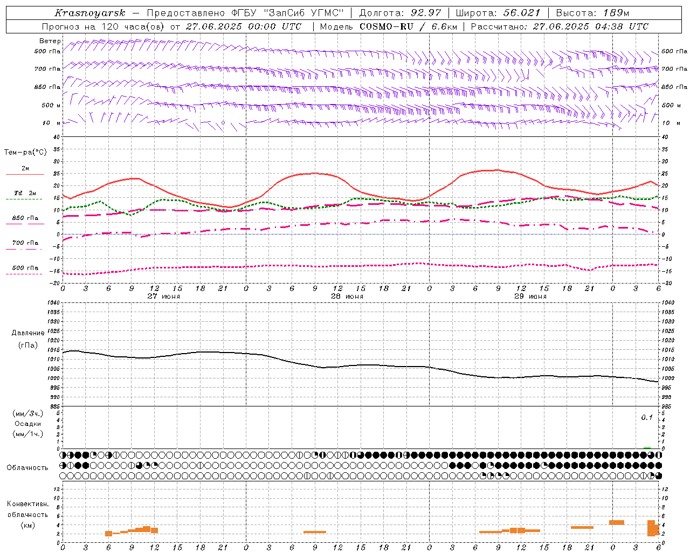
Task: Click the Конвективн. label
Action: (27, 504)
